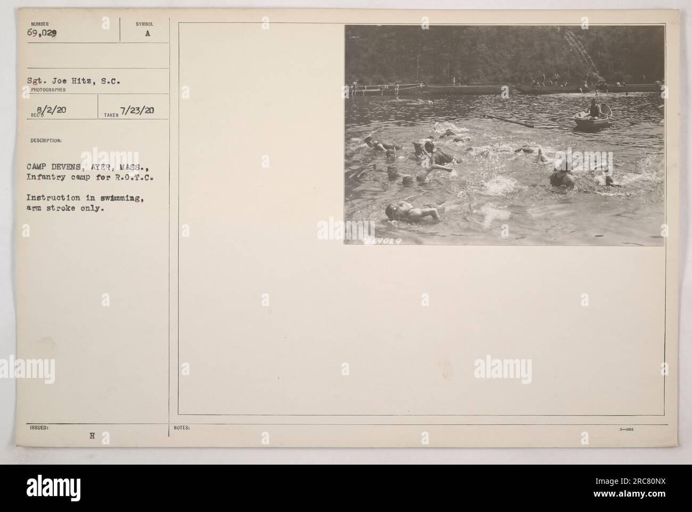Click the embedded swimming photograph

[x=505, y=135]
